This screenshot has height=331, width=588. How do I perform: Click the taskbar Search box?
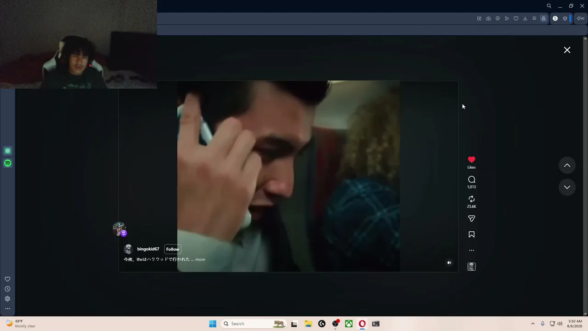click(254, 324)
